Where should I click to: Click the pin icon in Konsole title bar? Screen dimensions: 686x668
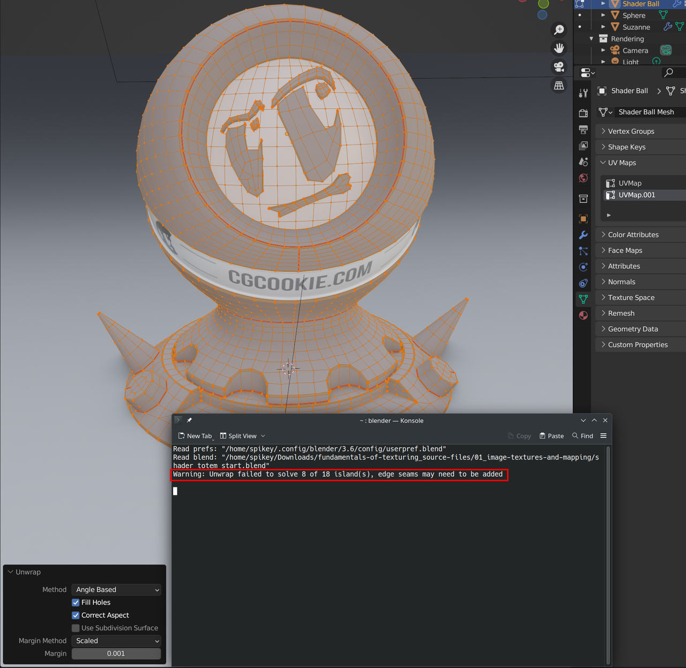point(189,420)
